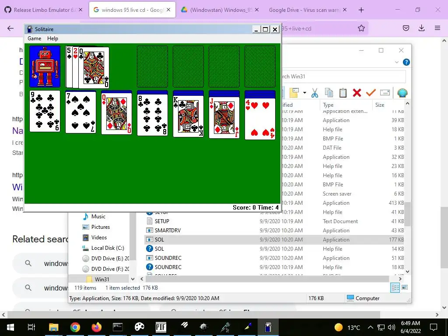Screen dimensions: 448x336
Task: Select DVD Drive (E:) in navigation pane
Action: tap(110, 259)
